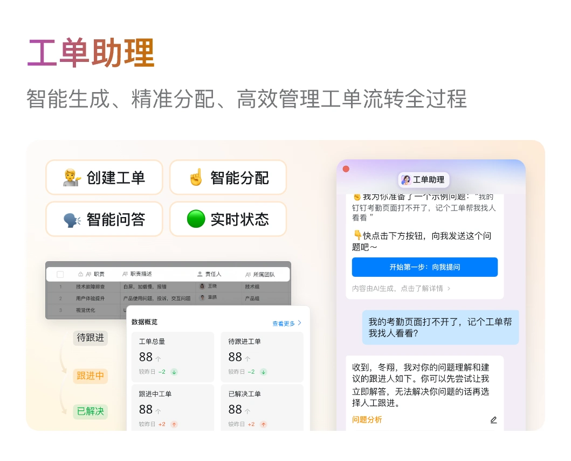Click the red close dot on chat window

[346, 169]
